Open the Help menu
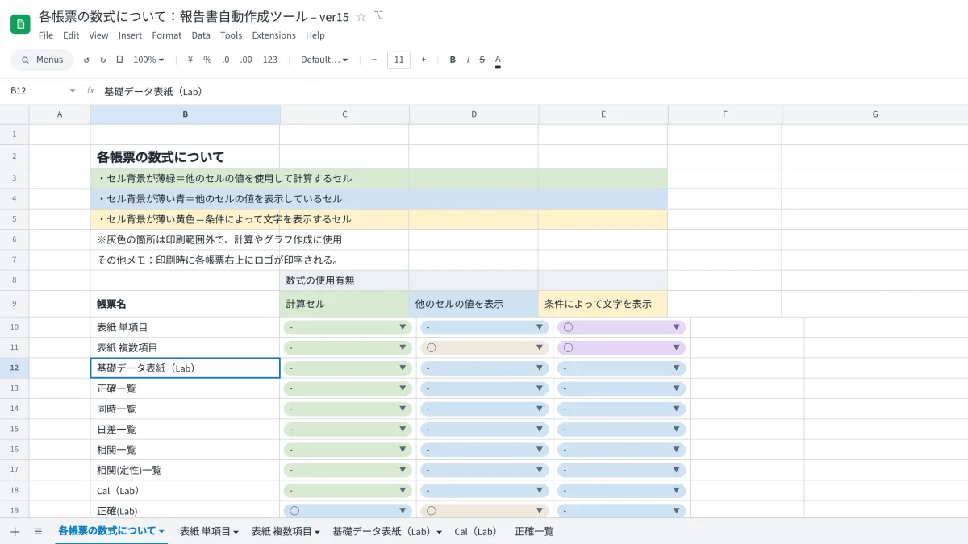This screenshot has height=544, width=968. point(315,35)
